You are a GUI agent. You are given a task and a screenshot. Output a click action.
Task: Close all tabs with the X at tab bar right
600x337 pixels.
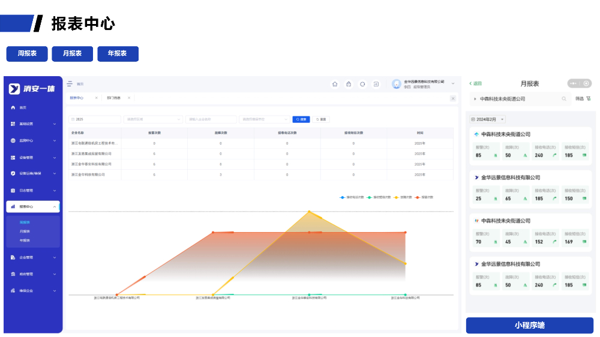[x=453, y=98]
